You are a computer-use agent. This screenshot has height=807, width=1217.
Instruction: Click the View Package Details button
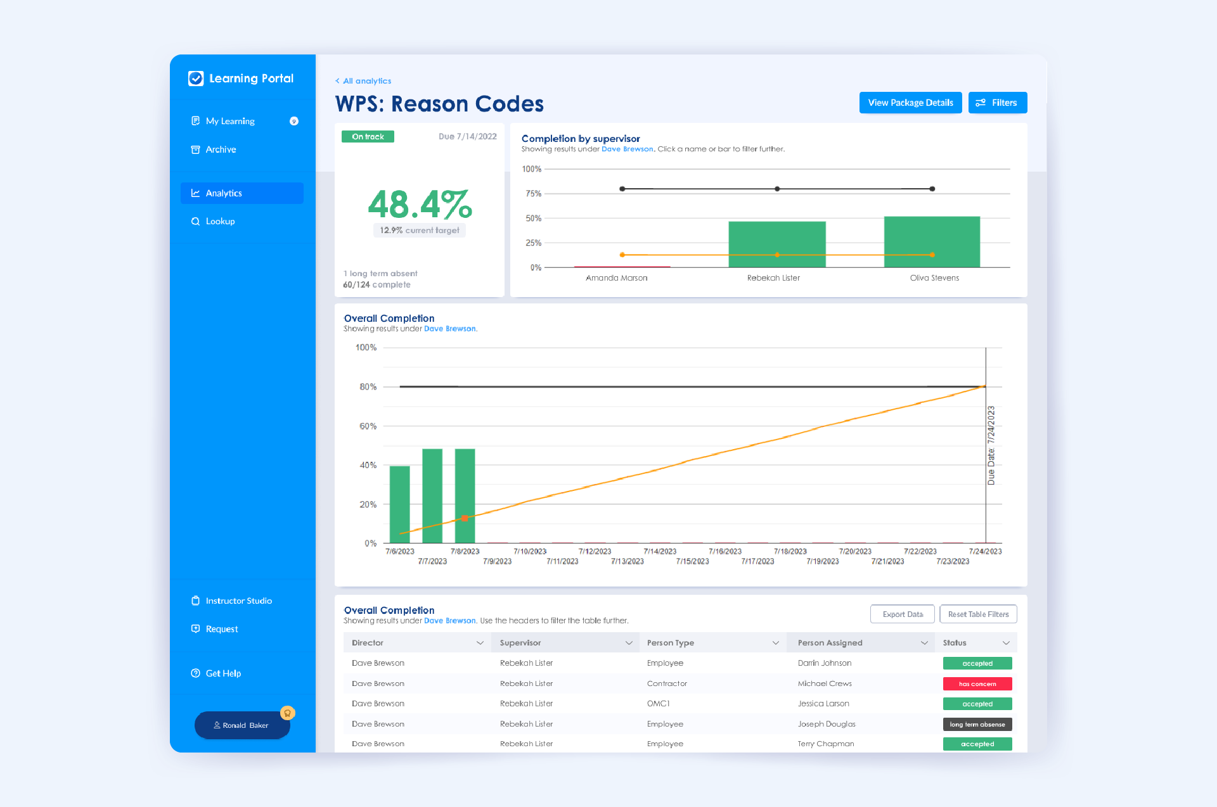pyautogui.click(x=910, y=103)
